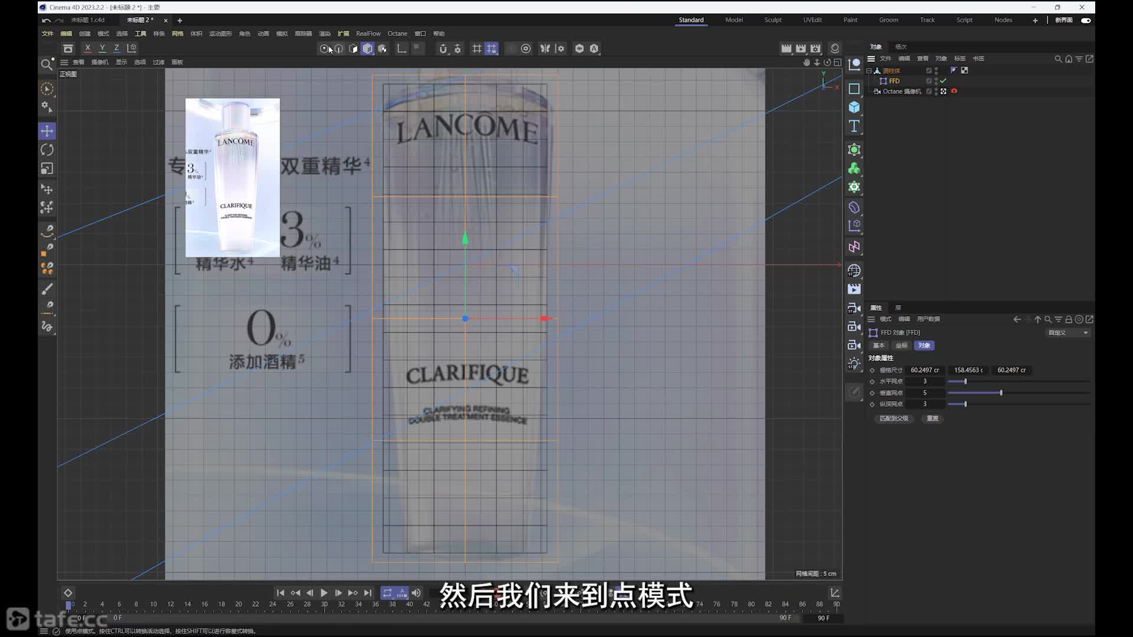Open the 文件 main menu
The height and width of the screenshot is (637, 1133).
48,34
